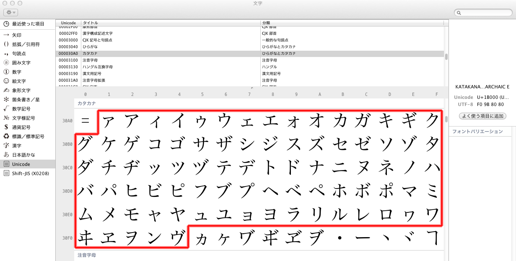Select the 標識/標準記号 recycle icon category
Screen dimensions: 516x261
[x=6, y=137]
